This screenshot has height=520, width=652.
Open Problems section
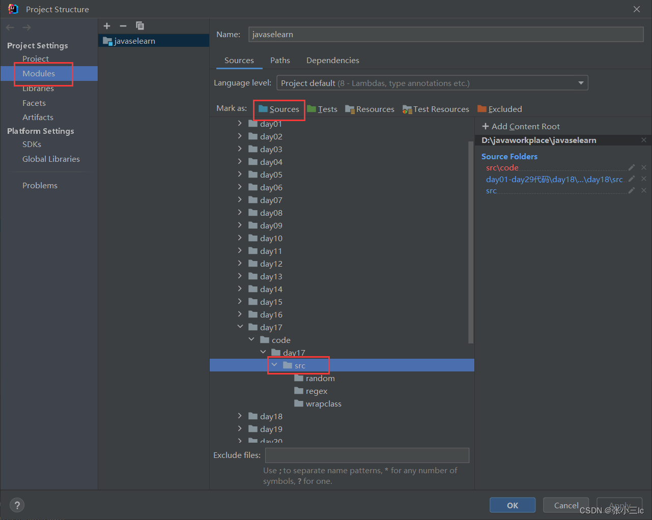(40, 185)
